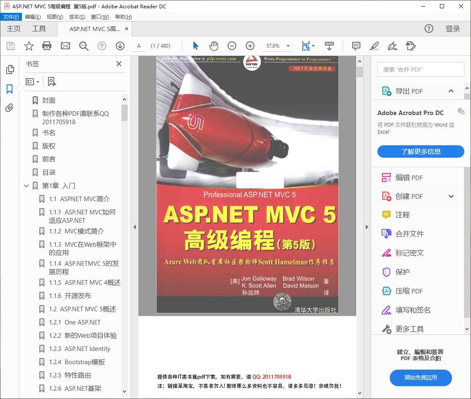Click the find current bookmark icon
The image size is (471, 399).
[52, 82]
